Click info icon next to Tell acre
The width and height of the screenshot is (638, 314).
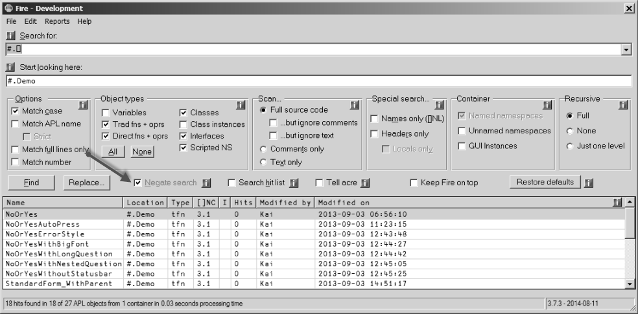click(x=365, y=183)
